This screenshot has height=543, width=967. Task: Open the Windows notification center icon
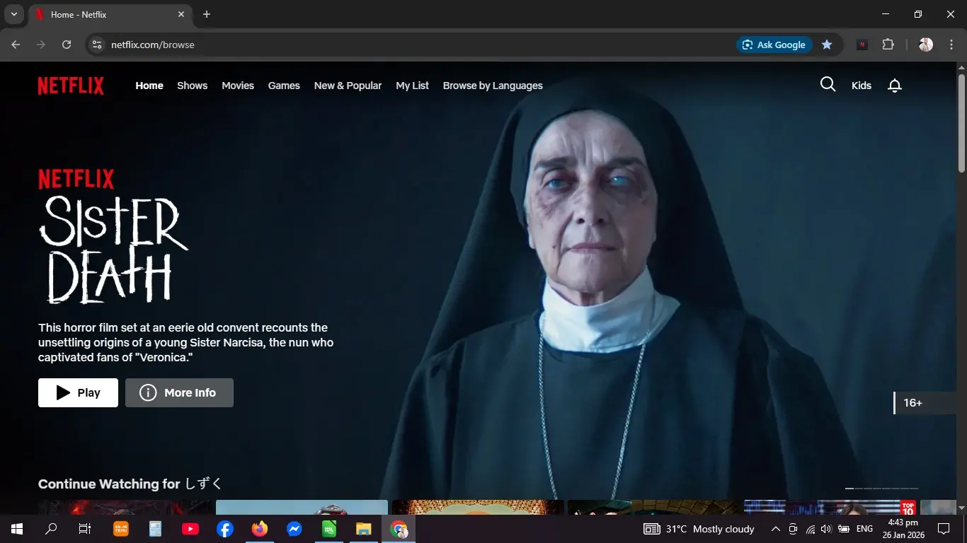point(944,529)
